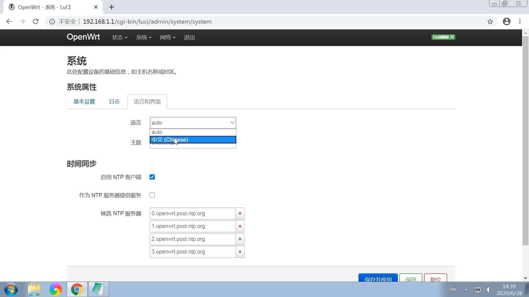The width and height of the screenshot is (529, 297).
Task: Disable the NTP client checkbox
Action: coord(152,177)
